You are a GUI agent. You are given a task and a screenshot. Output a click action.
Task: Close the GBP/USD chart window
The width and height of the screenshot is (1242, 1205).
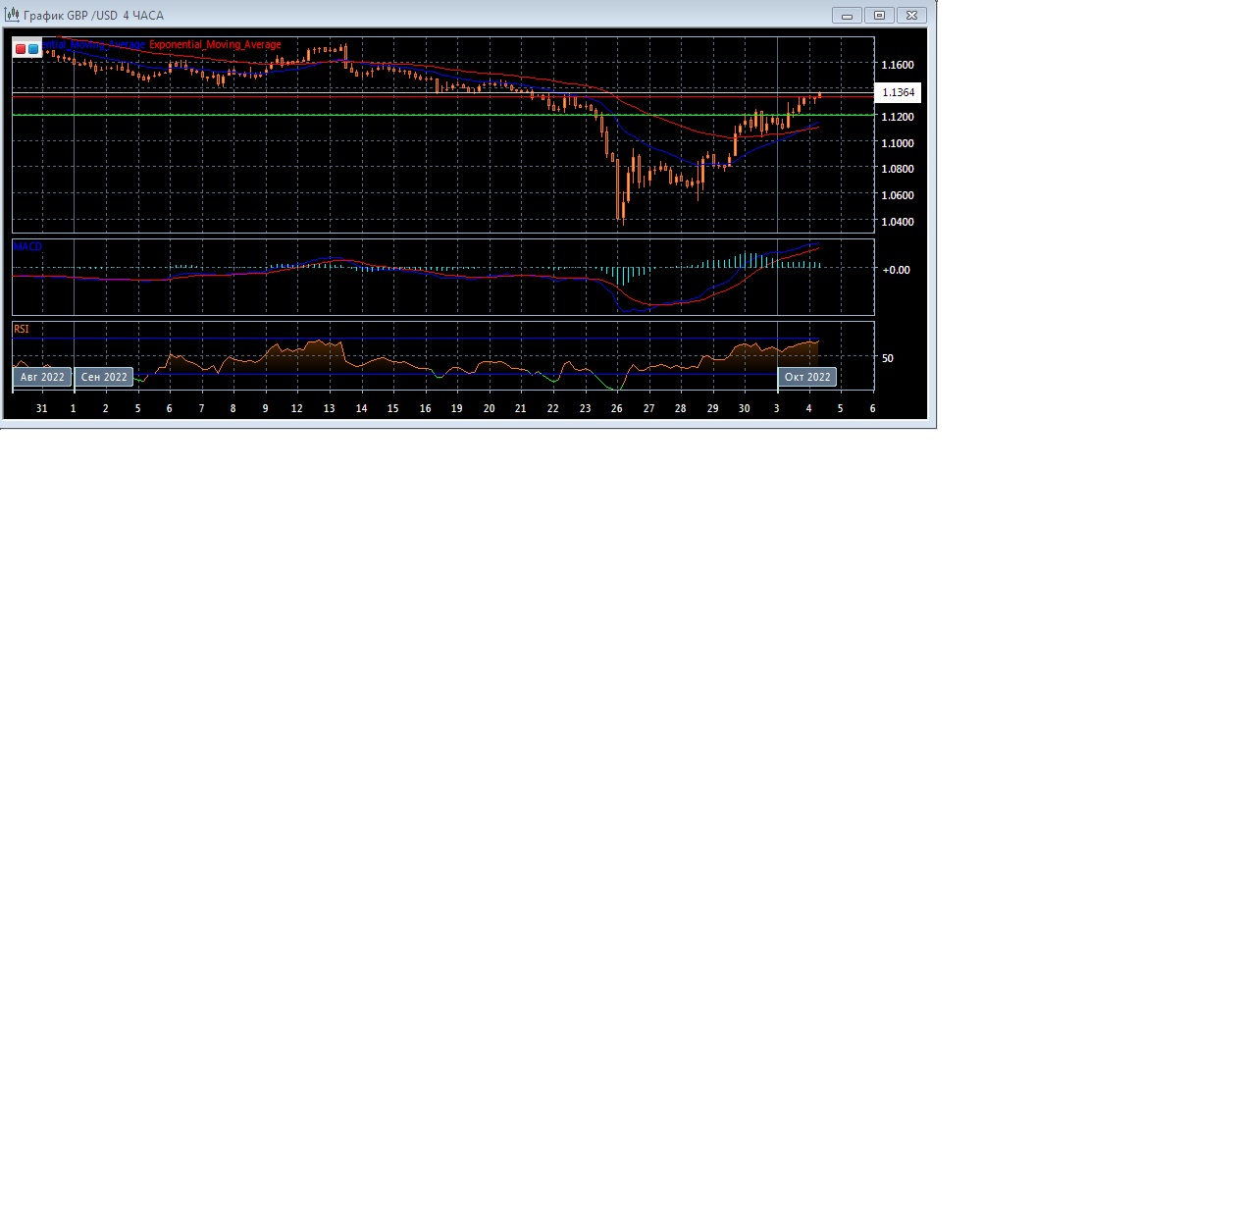coord(911,15)
